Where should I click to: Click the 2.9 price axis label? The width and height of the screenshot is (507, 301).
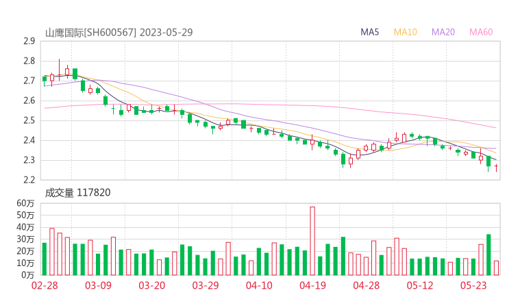pos(29,42)
